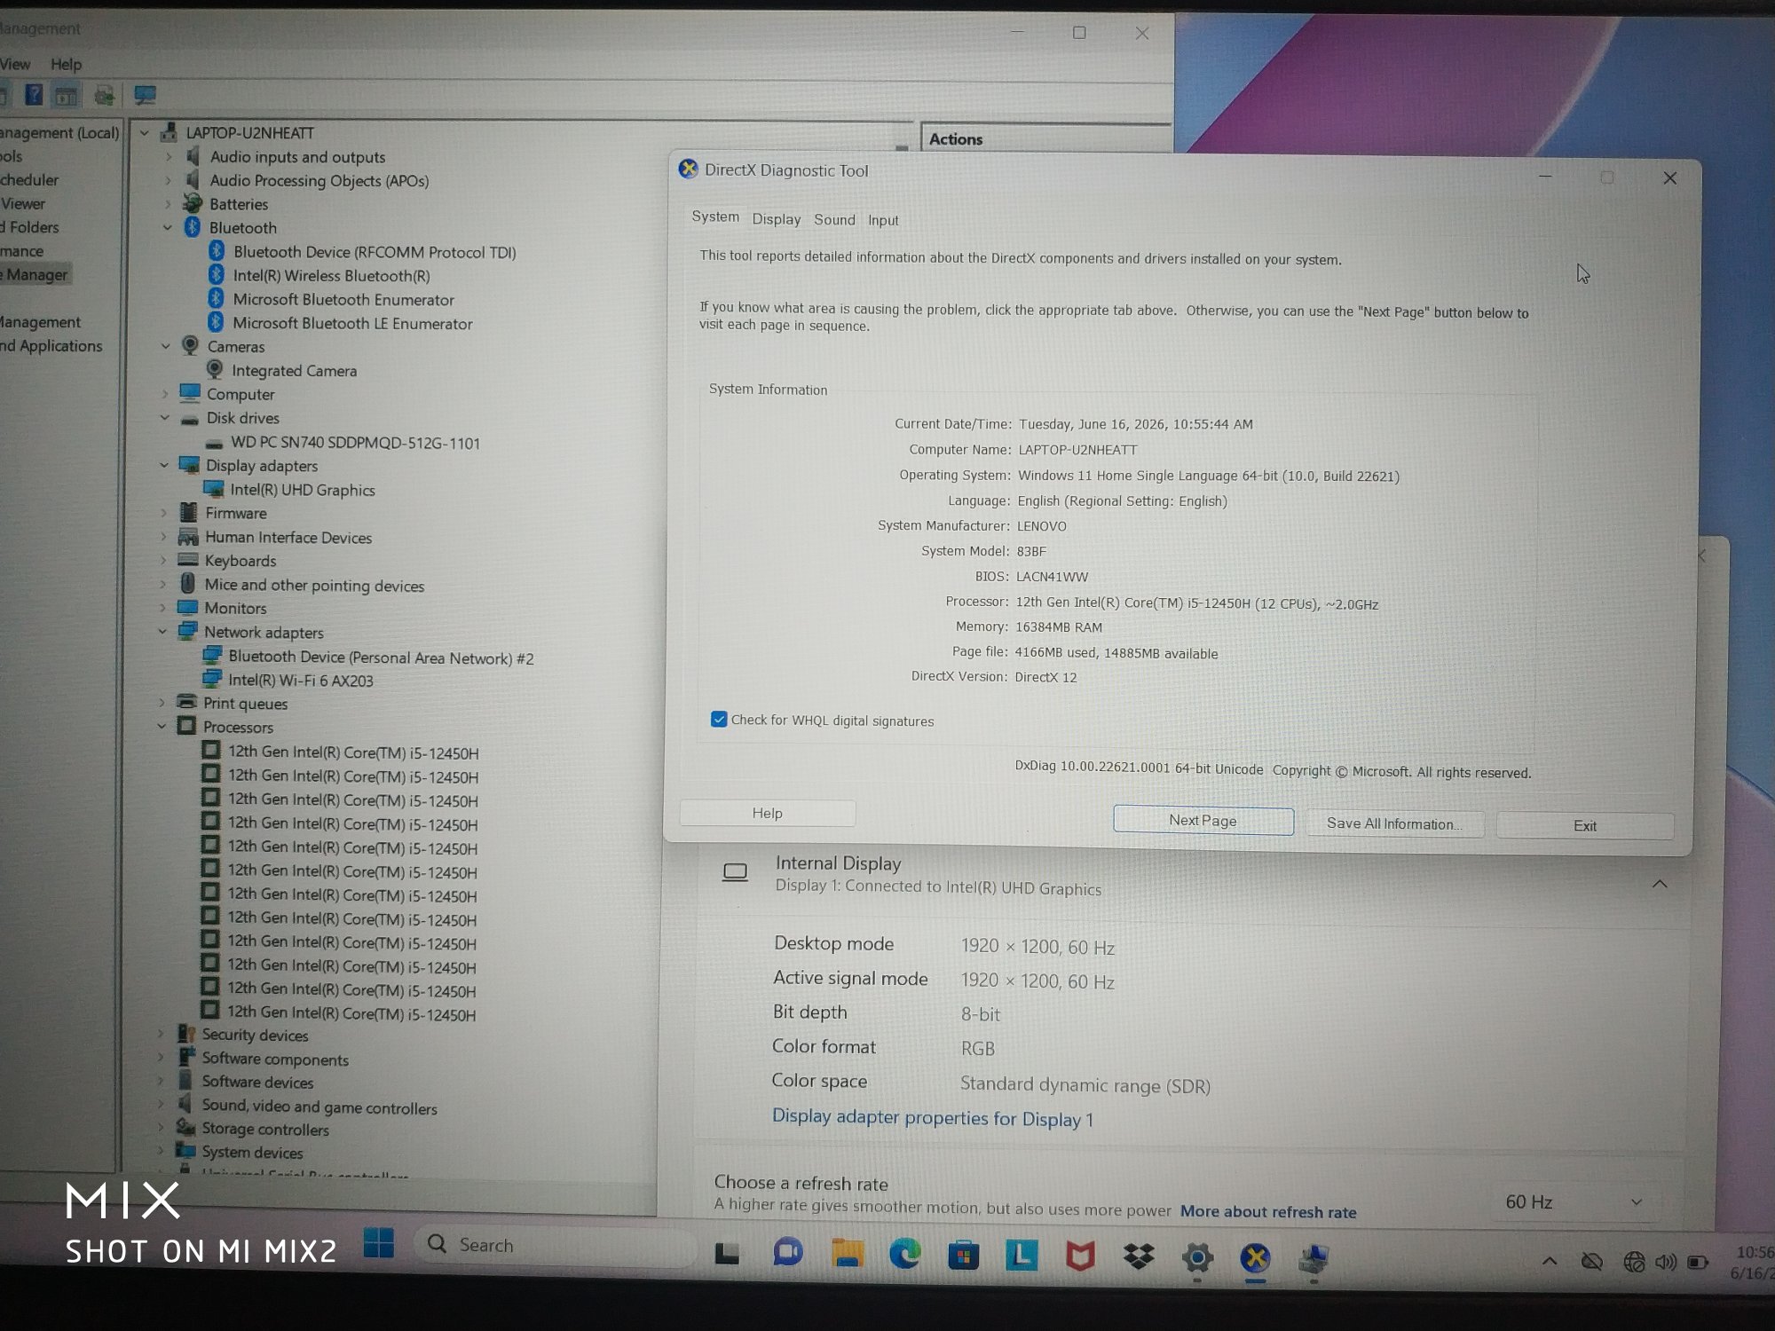The width and height of the screenshot is (1775, 1331).
Task: Open the View menu in Computer Management
Action: coord(15,64)
